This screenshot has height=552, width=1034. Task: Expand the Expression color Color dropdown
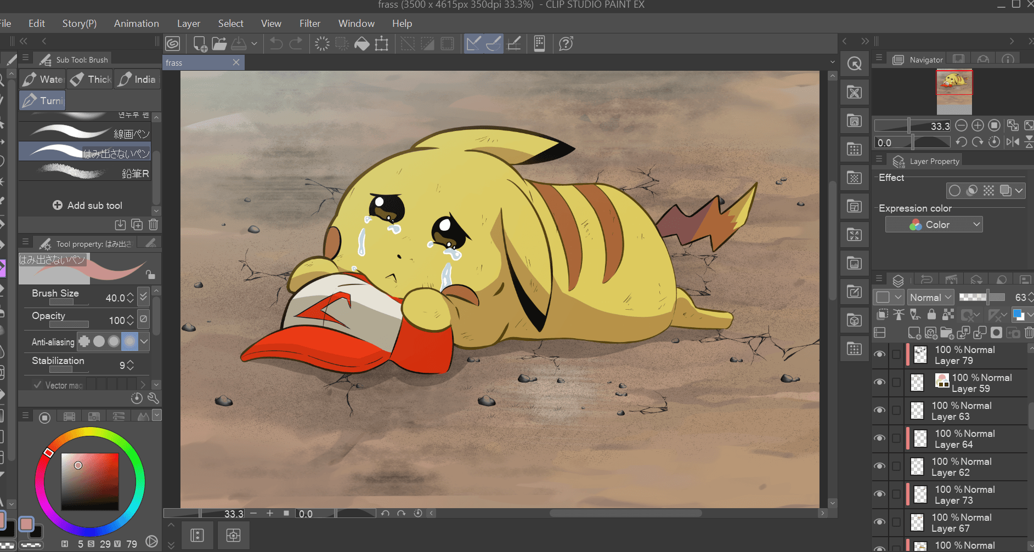(934, 225)
